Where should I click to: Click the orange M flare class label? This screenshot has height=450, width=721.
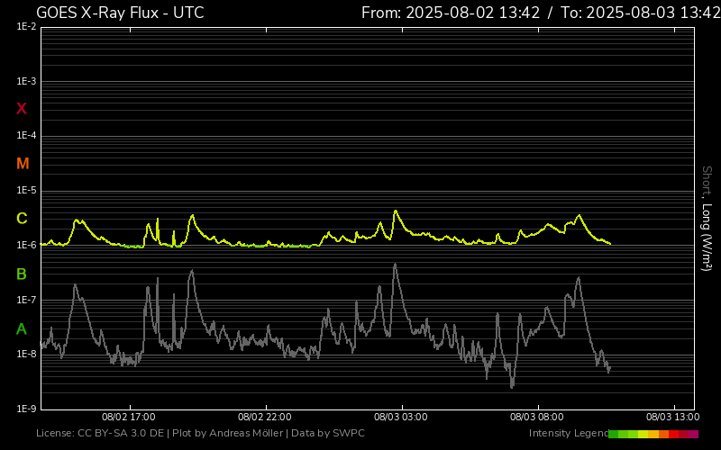click(x=23, y=164)
